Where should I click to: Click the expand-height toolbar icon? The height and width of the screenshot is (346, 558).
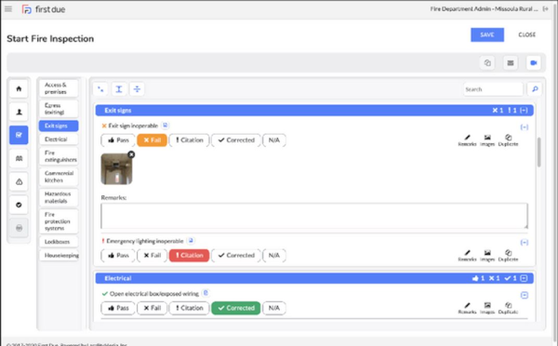[119, 89]
